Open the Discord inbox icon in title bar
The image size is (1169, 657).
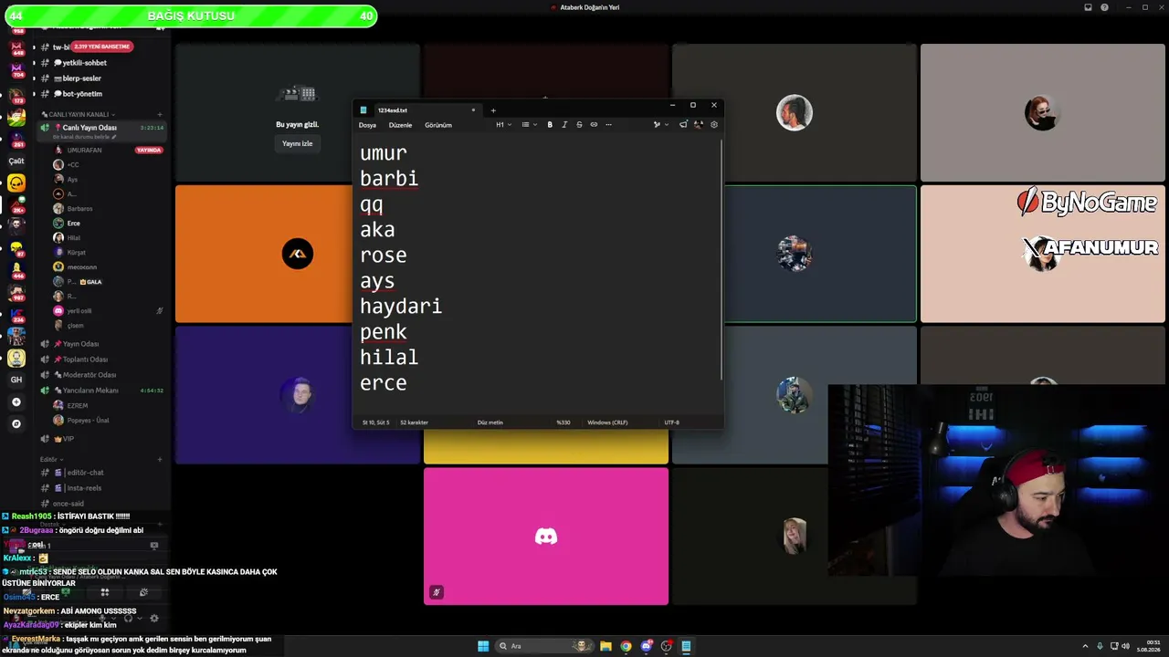click(x=1088, y=7)
